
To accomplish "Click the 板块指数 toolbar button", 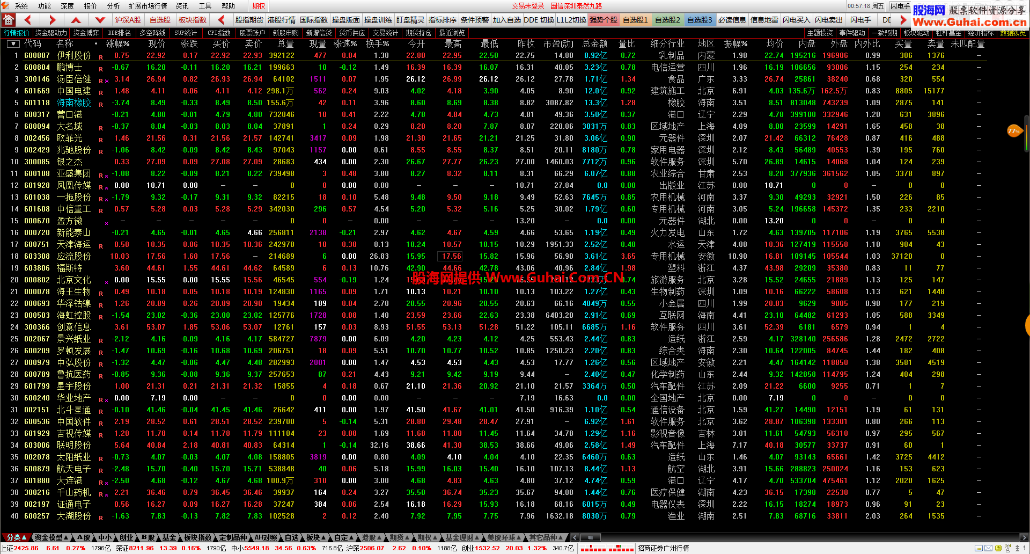I will tap(193, 20).
